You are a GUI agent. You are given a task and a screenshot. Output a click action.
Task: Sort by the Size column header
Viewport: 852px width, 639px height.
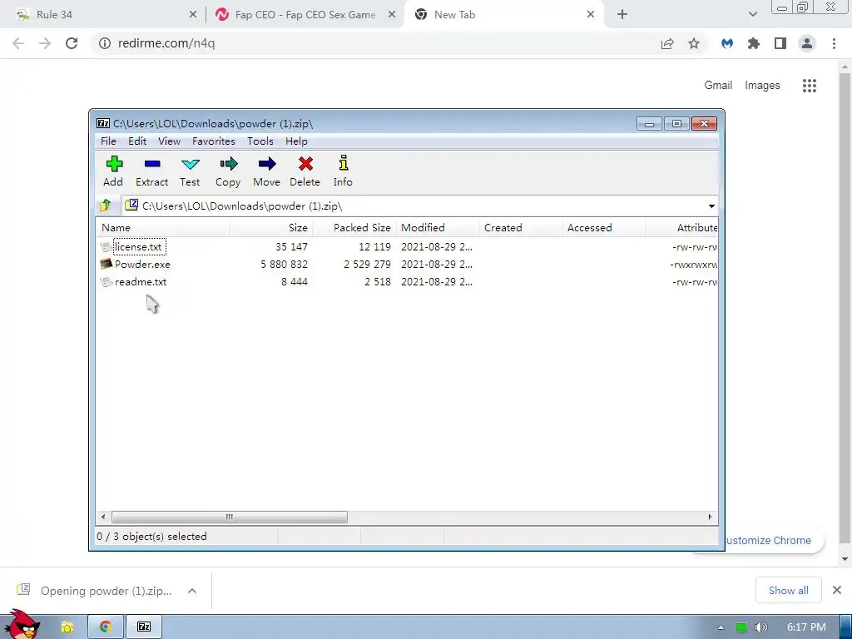(x=271, y=228)
